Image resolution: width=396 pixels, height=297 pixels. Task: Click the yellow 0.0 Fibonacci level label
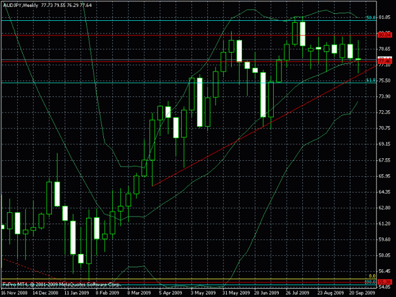click(373, 276)
